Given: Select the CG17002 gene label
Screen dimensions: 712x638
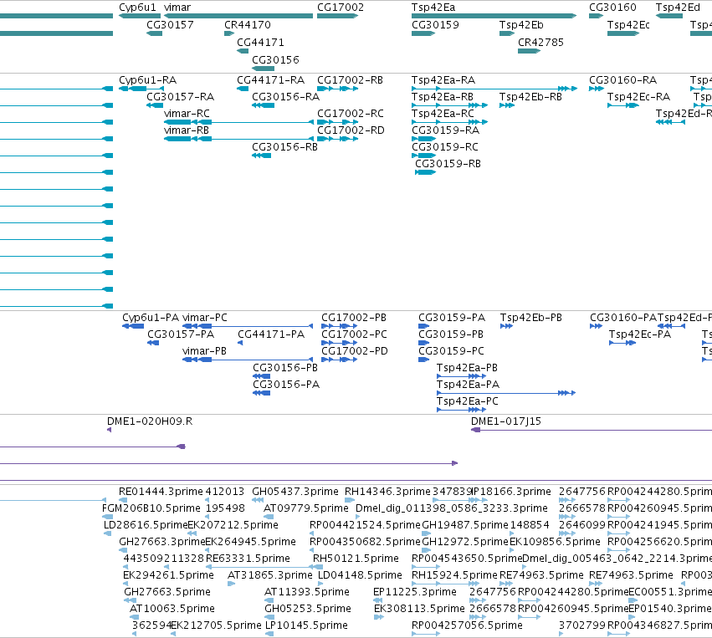Looking at the screenshot, I should (341, 8).
